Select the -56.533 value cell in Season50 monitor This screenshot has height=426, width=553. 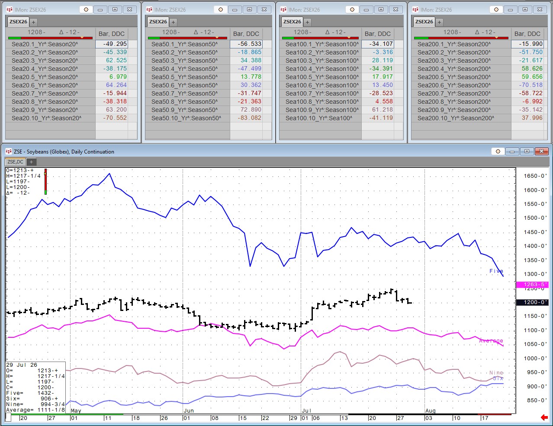tap(246, 44)
